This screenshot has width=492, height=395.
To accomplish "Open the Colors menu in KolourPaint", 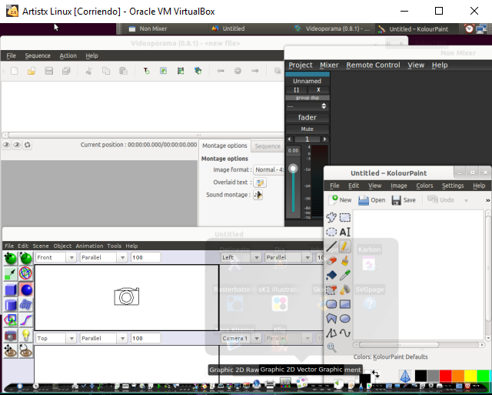I will 424,186.
